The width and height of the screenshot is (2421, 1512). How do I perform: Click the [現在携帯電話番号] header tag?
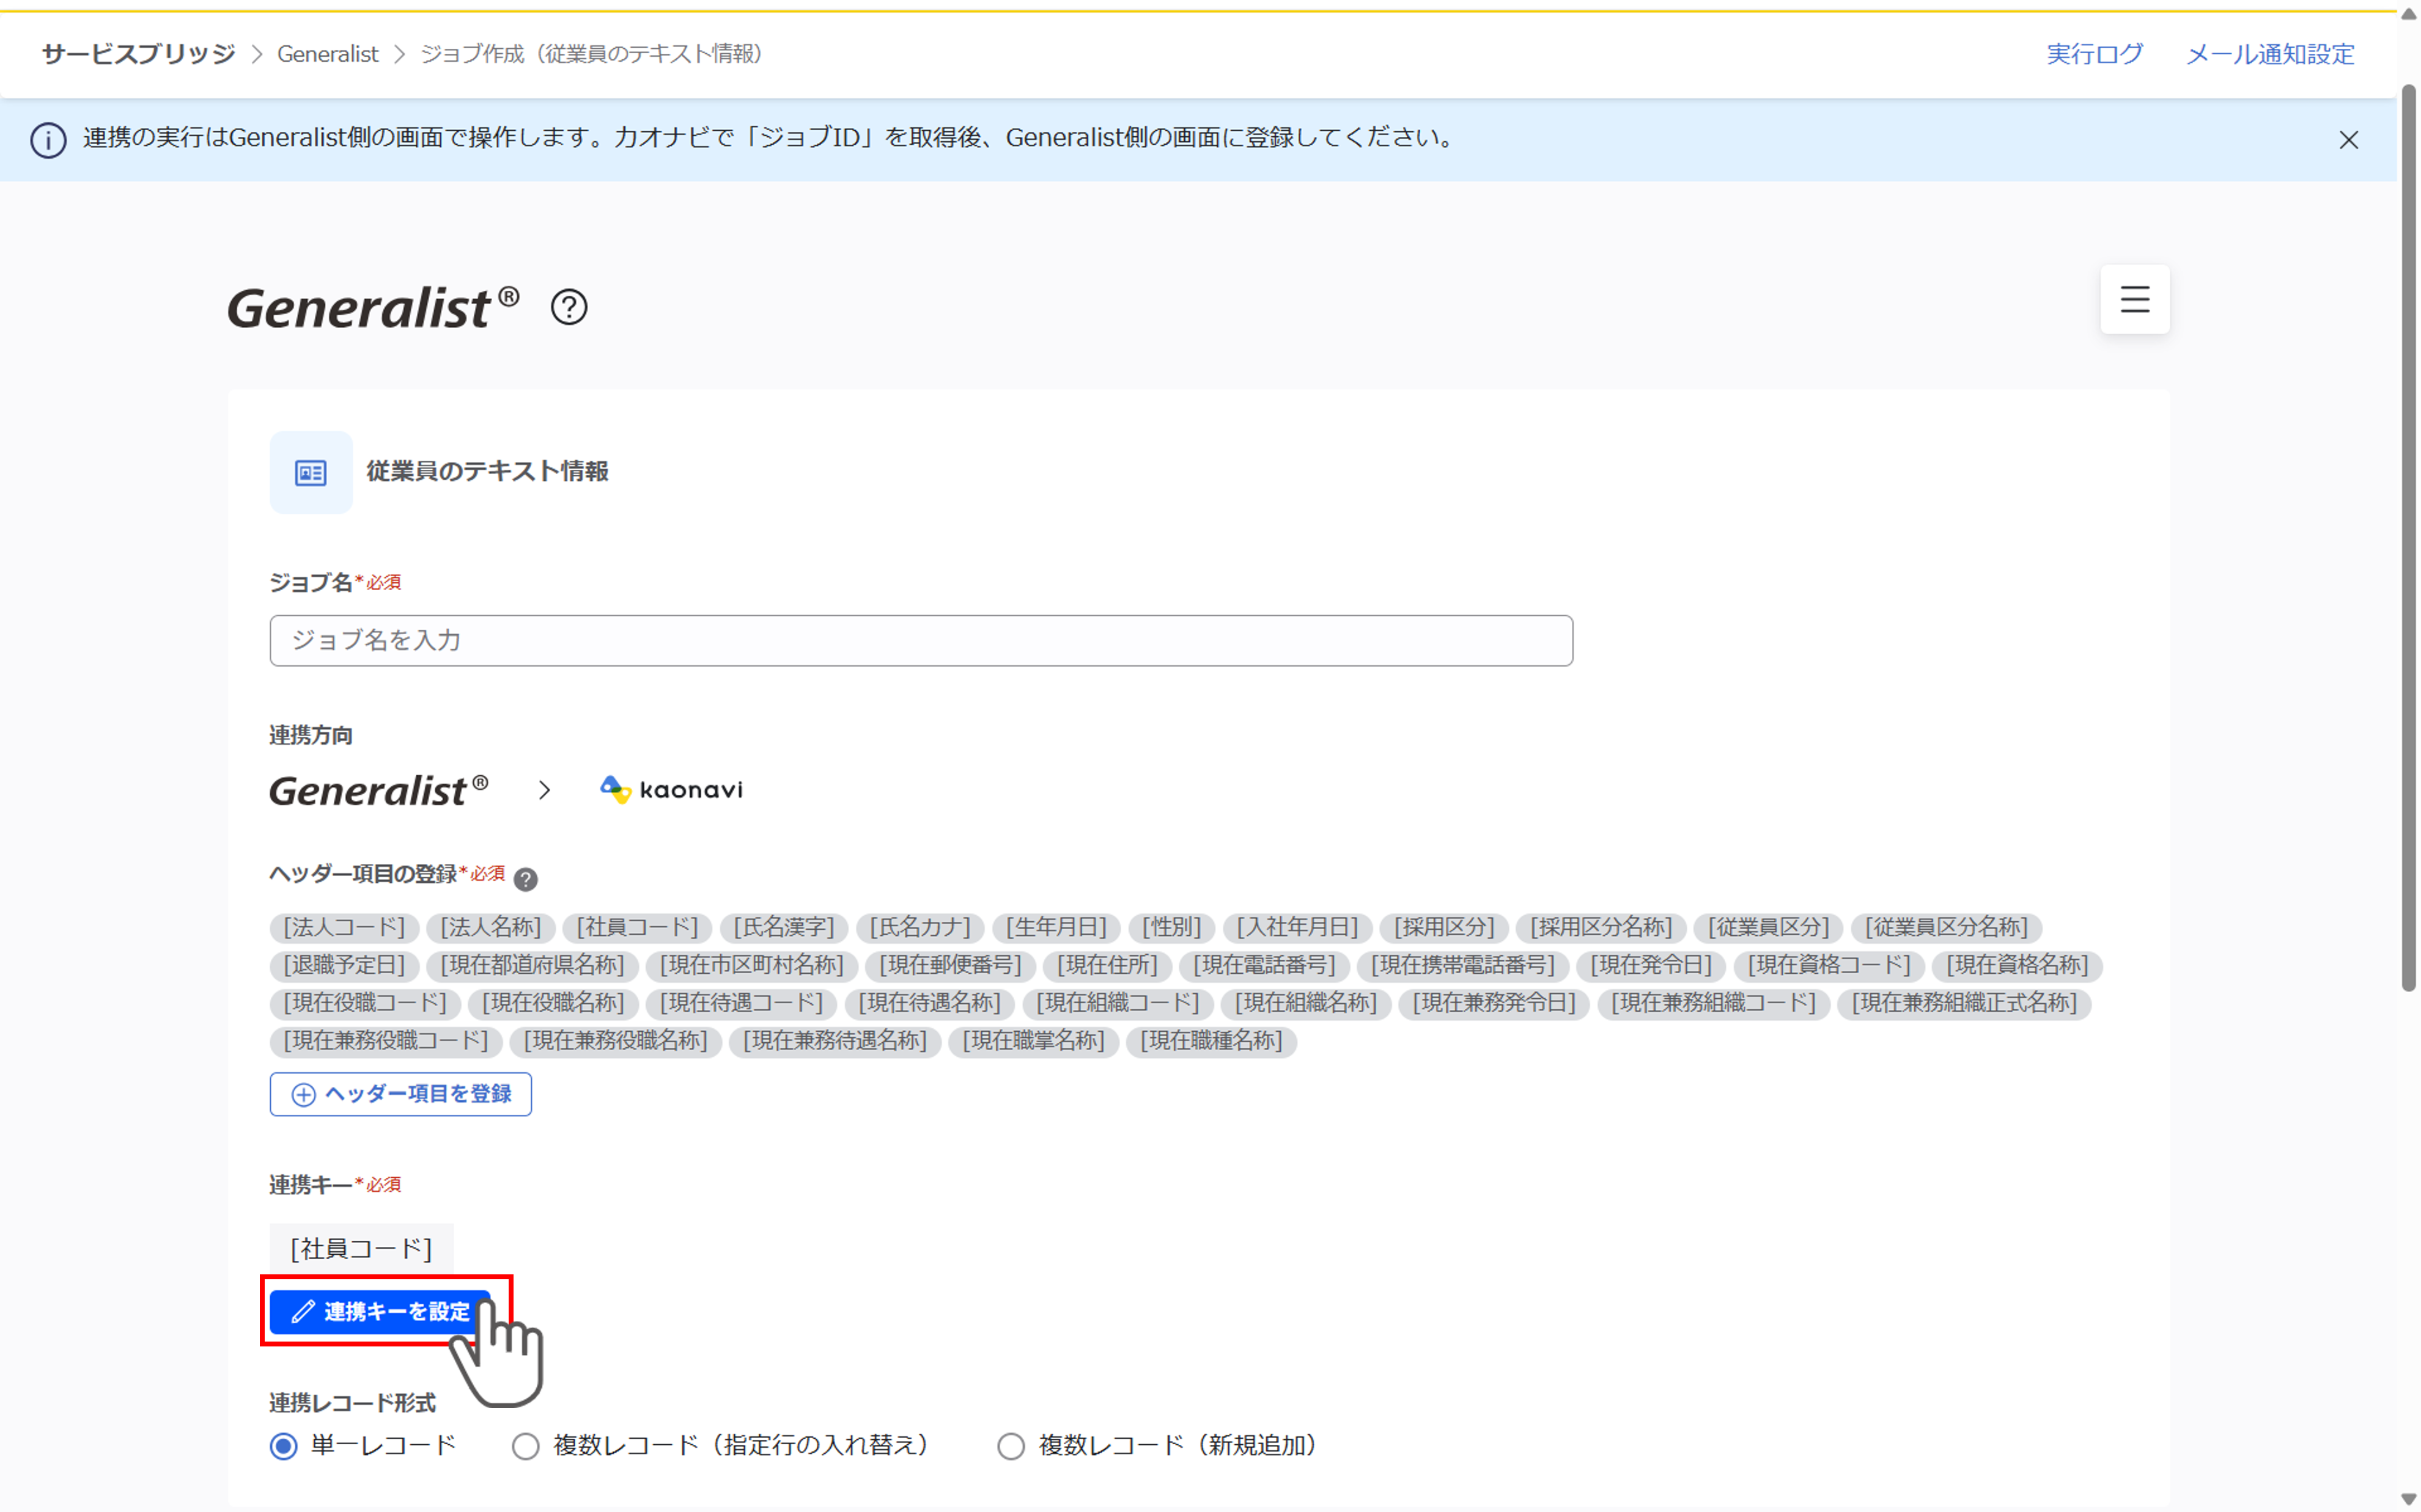[x=1464, y=966]
